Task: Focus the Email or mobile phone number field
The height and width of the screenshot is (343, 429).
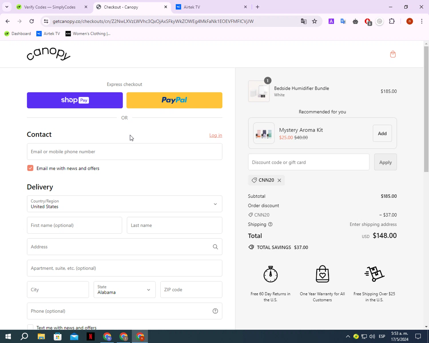Action: pyautogui.click(x=124, y=151)
